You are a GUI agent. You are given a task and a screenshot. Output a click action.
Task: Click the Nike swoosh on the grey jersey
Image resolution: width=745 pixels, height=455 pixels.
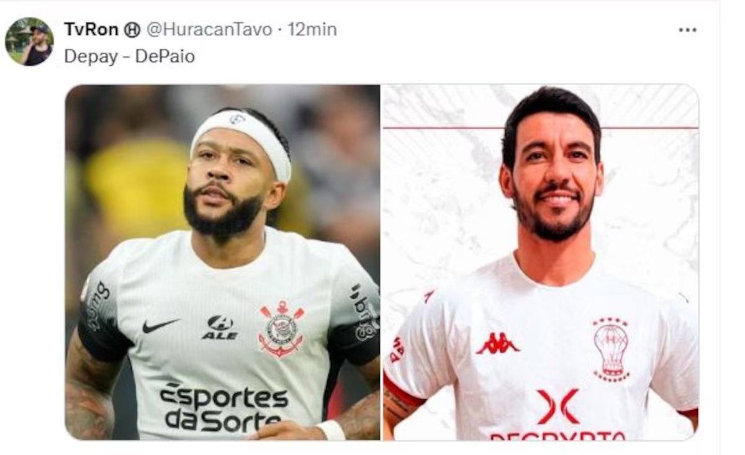161,325
